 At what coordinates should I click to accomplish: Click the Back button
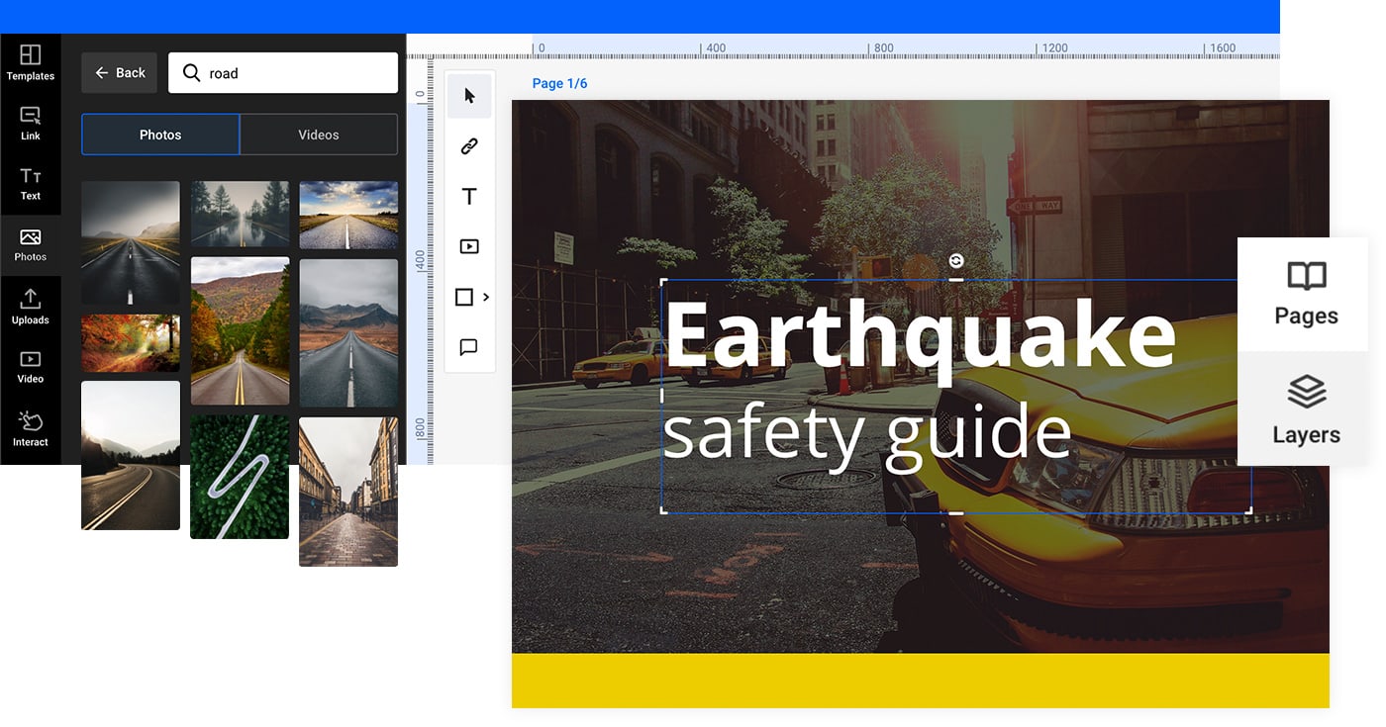[x=119, y=73]
